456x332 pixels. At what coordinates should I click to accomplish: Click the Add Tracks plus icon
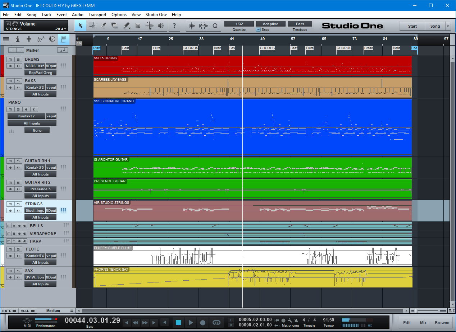29,39
